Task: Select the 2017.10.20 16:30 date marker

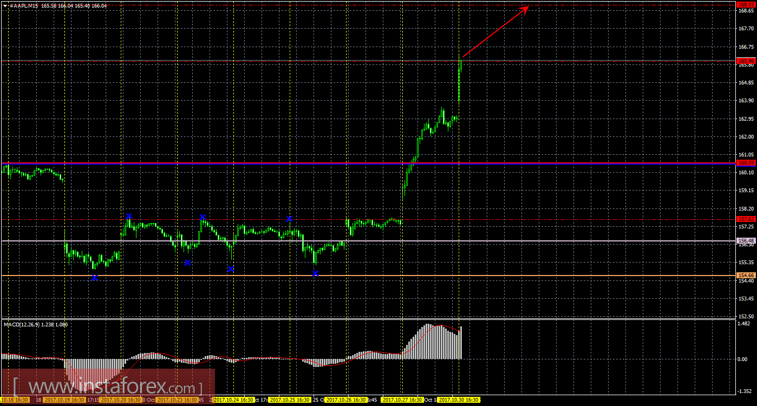Action: [x=120, y=400]
